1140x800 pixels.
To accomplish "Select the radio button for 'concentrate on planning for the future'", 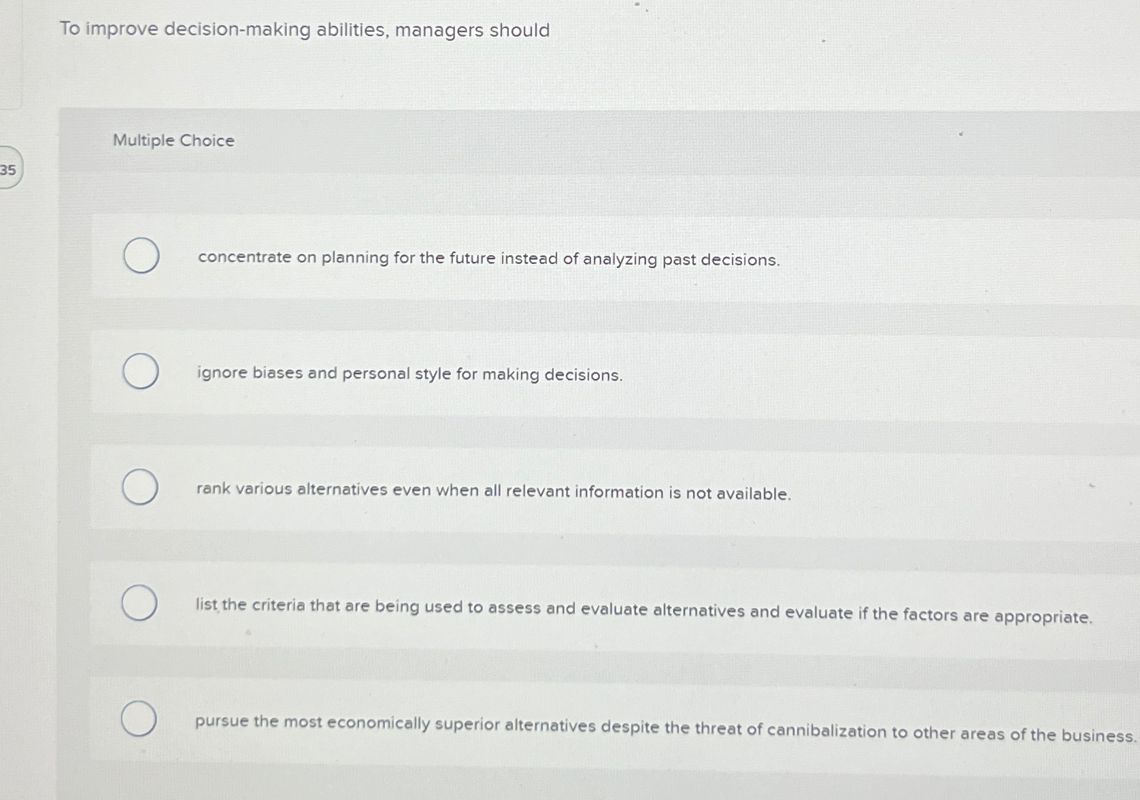I will (x=139, y=254).
